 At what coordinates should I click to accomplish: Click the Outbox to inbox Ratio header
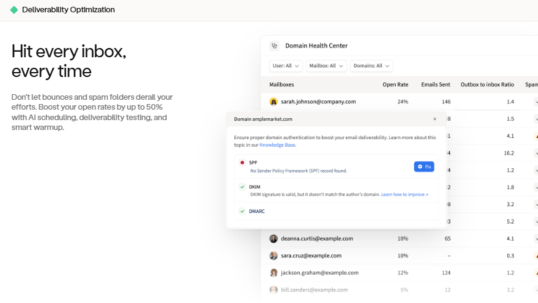(487, 84)
